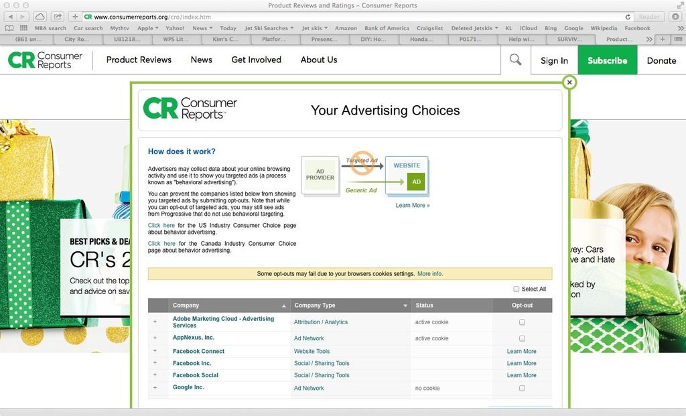
Task: Click the Share icon in Safari toolbar
Action: coord(58,17)
